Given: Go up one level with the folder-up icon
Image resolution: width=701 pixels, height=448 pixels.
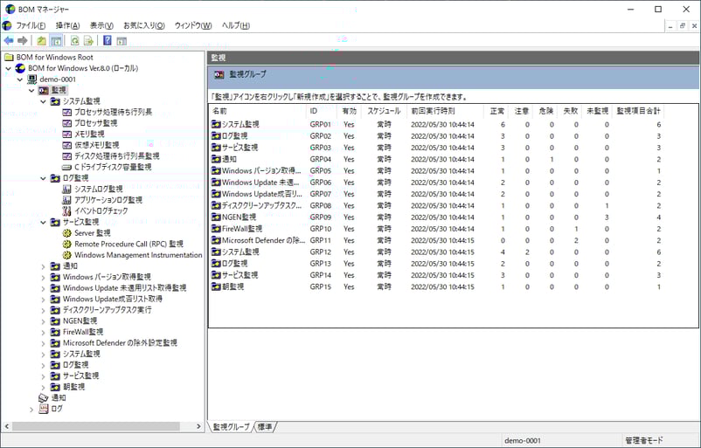Looking at the screenshot, I should [x=42, y=41].
